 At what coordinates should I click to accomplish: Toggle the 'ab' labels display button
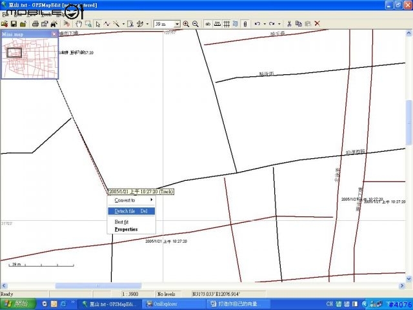coord(208,24)
